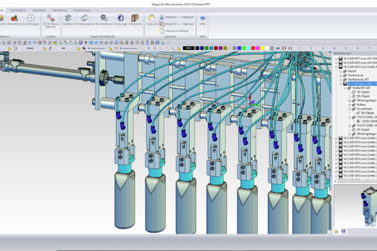Click the Hilfe question mark icon
Image resolution: width=377 pixels, height=251 pixels.
(202, 19)
